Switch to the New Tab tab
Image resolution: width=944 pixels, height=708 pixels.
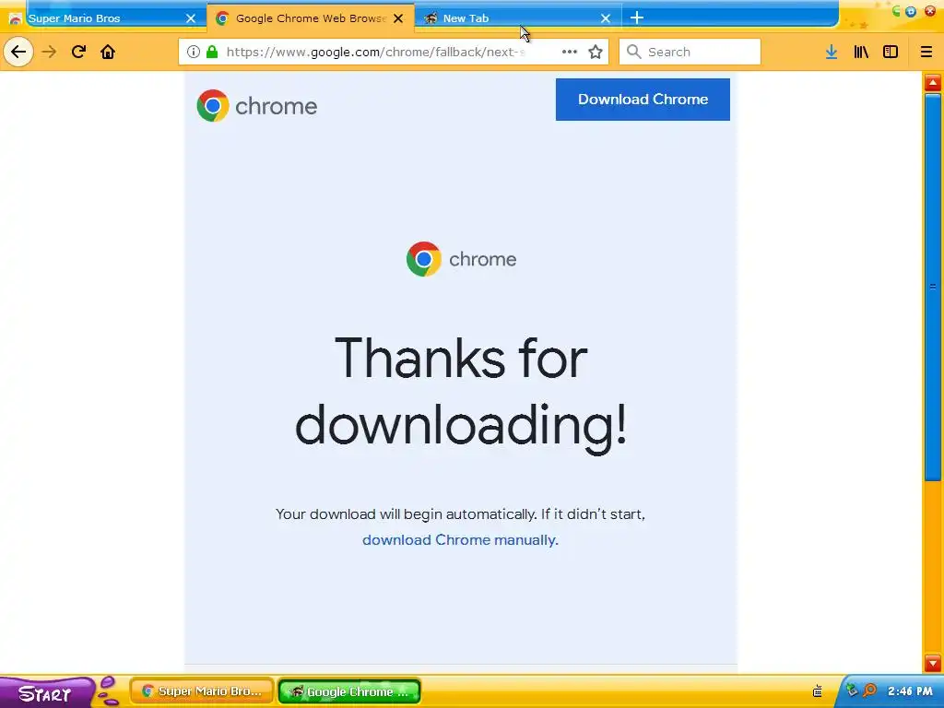coord(518,18)
